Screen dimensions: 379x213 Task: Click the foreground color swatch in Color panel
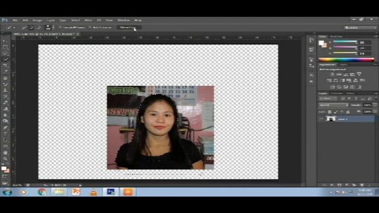pyautogui.click(x=321, y=43)
